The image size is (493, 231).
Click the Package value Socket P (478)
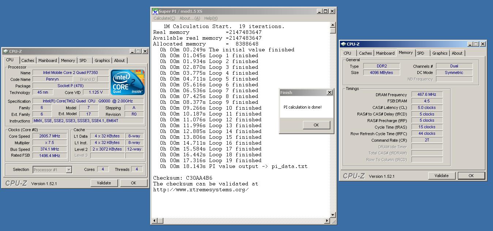coord(71,86)
